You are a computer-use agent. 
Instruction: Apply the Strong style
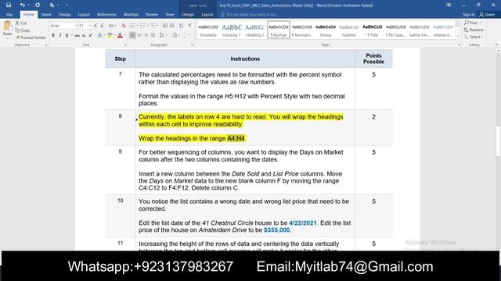click(326, 30)
